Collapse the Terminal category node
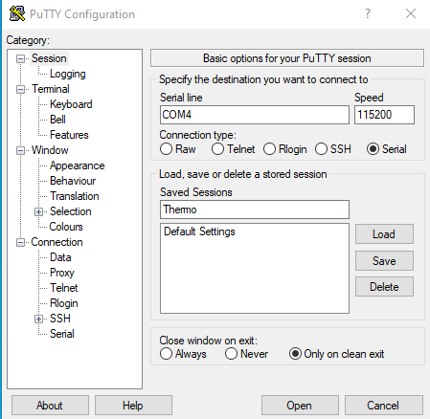This screenshot has height=419, width=430. point(20,89)
